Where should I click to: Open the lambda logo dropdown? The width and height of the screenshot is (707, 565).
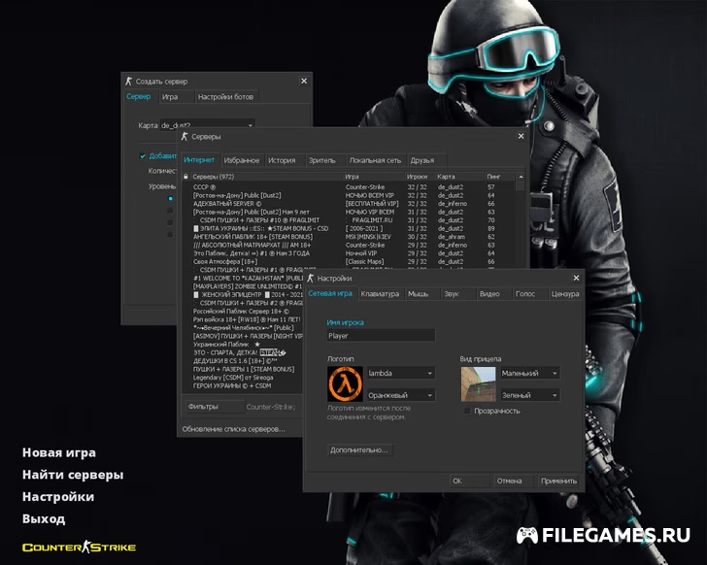coord(401,373)
